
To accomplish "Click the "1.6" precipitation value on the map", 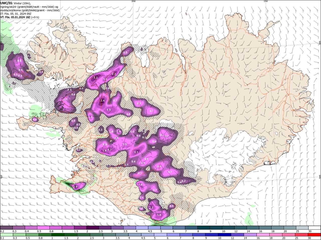I will 140,185.
